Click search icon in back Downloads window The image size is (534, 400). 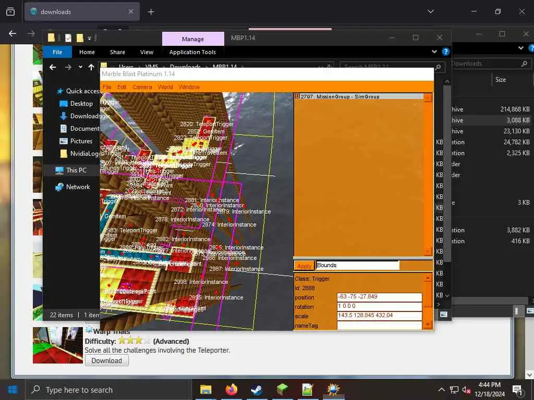tap(525, 63)
